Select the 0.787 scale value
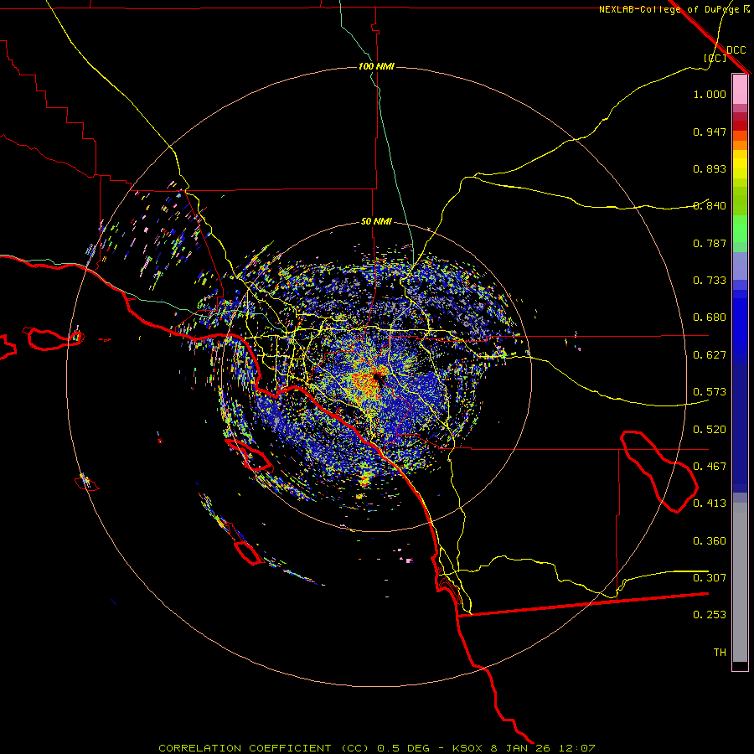Image resolution: width=754 pixels, height=754 pixels. 710,243
